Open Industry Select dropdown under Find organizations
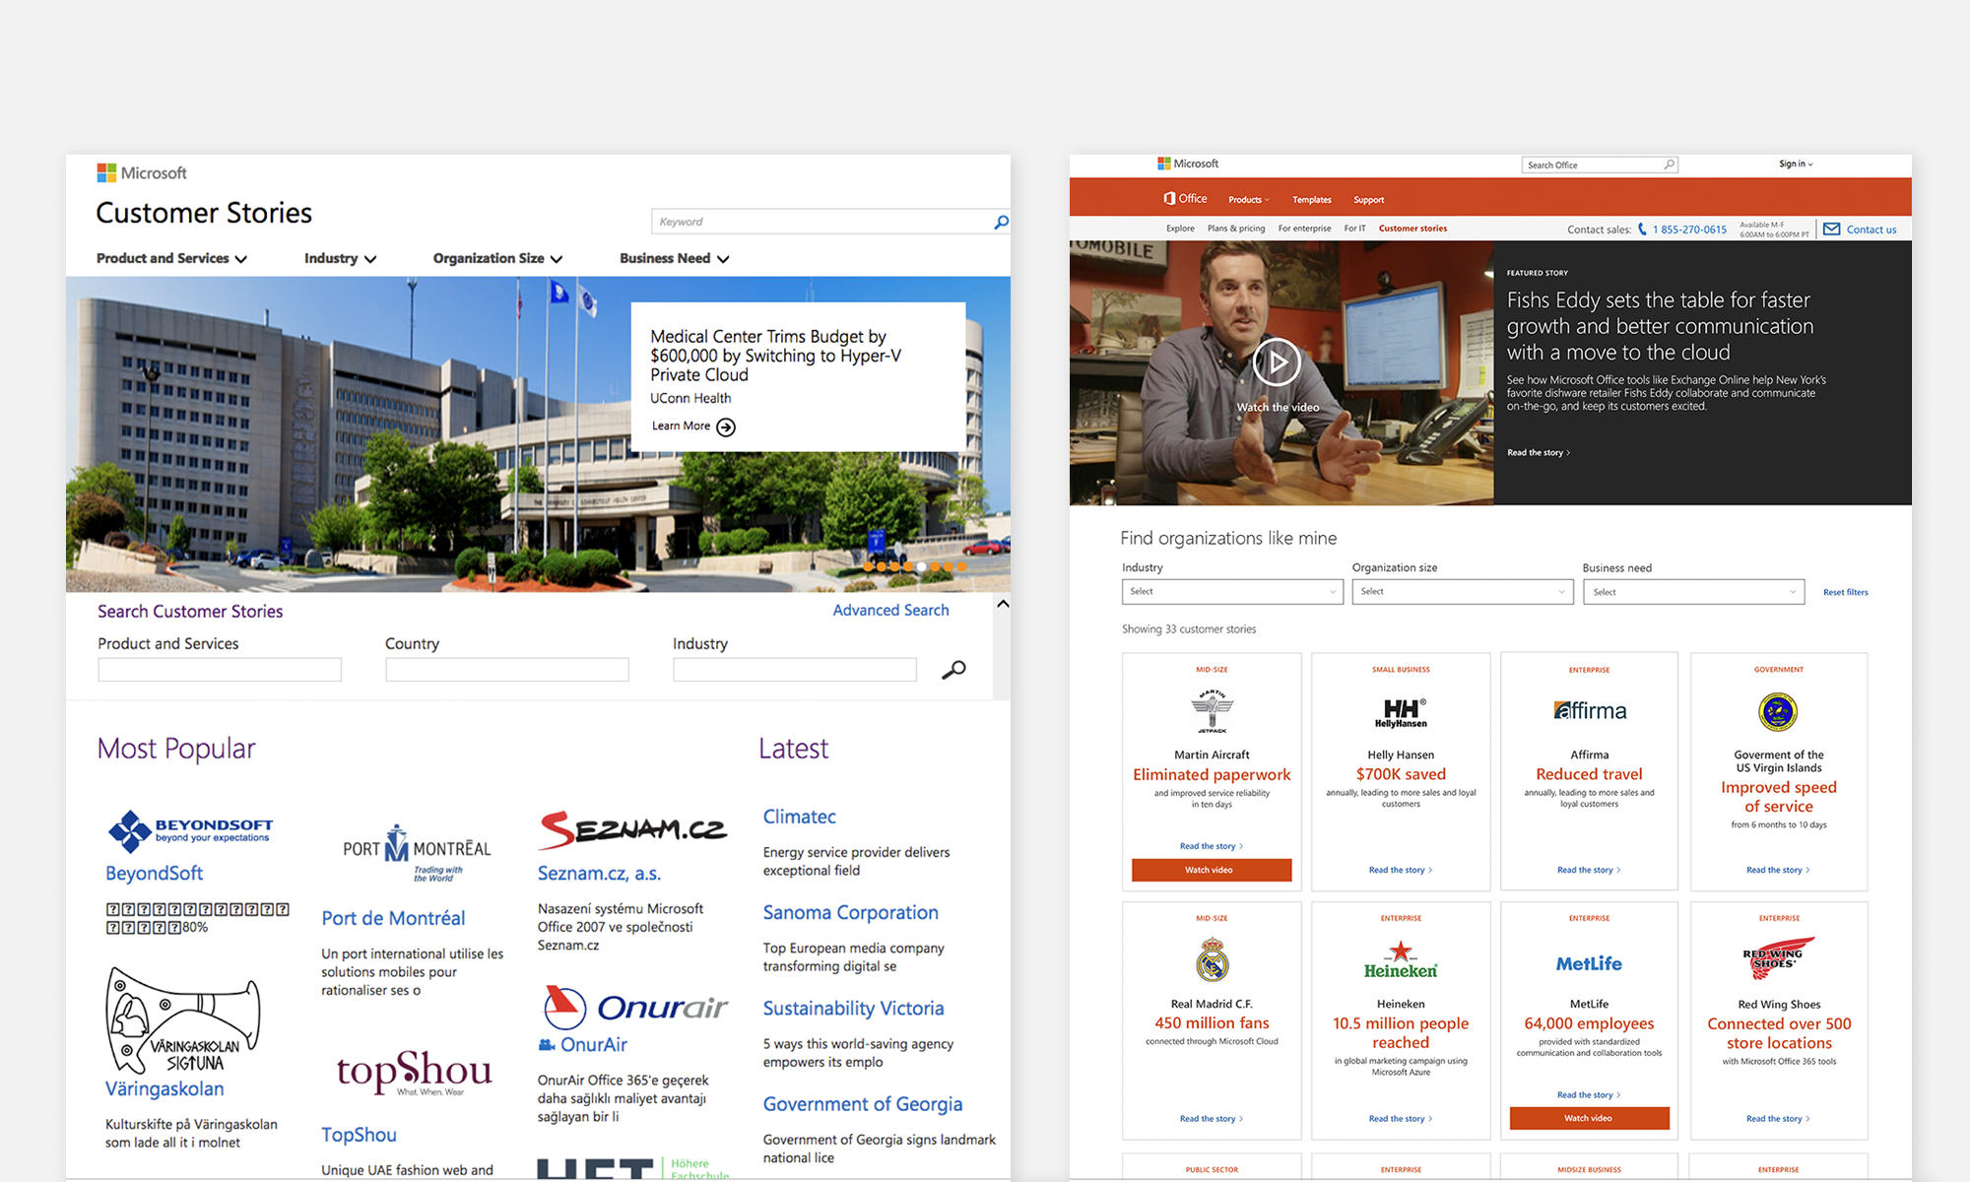Image resolution: width=1970 pixels, height=1182 pixels. coord(1232,591)
